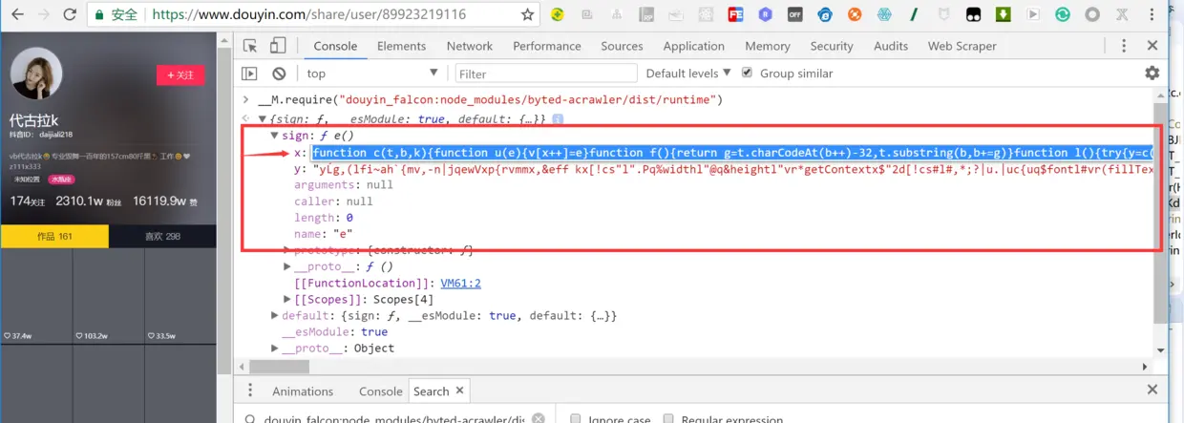Bookmark this page with the star

click(527, 14)
